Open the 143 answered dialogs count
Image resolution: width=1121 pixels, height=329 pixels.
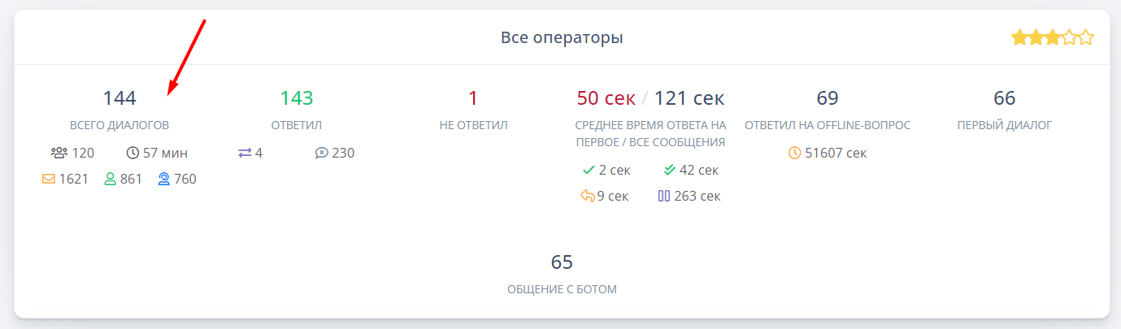tap(297, 98)
